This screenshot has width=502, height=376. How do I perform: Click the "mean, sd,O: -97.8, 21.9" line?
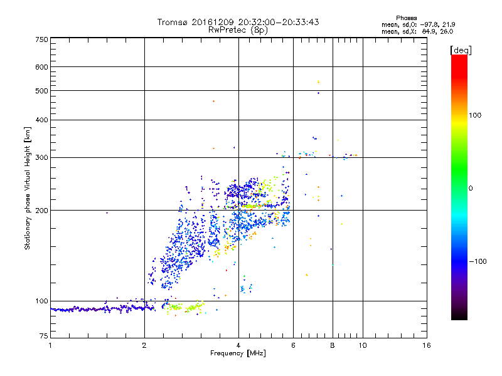tap(418, 24)
